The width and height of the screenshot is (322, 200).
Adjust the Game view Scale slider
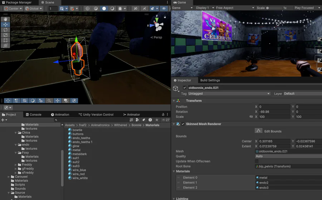(x=274, y=8)
